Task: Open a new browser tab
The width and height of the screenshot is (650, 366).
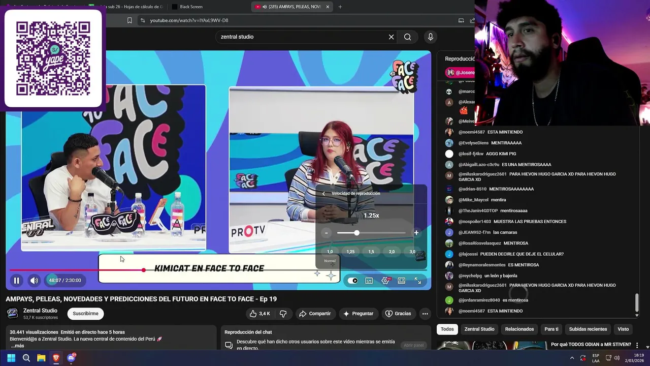Action: tap(340, 7)
